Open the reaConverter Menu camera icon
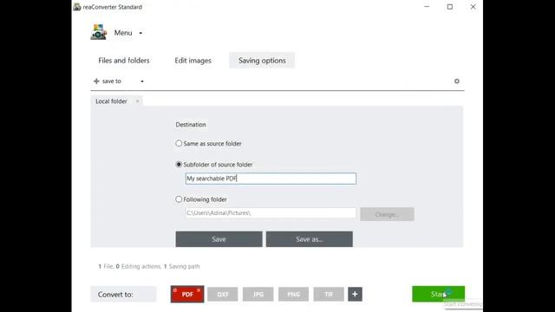The image size is (555, 312). coord(98,32)
